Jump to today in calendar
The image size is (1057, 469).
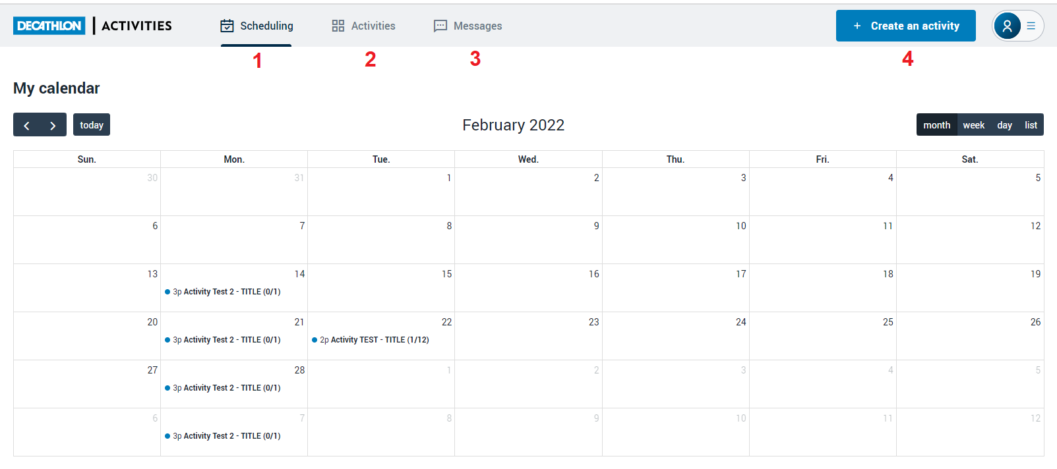click(92, 125)
